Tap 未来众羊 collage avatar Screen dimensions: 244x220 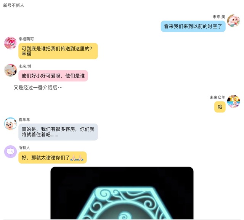(x=233, y=101)
